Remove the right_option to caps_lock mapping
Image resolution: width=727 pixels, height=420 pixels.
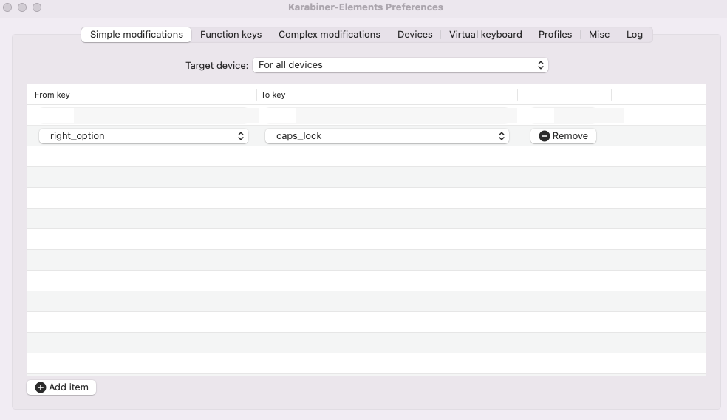563,136
